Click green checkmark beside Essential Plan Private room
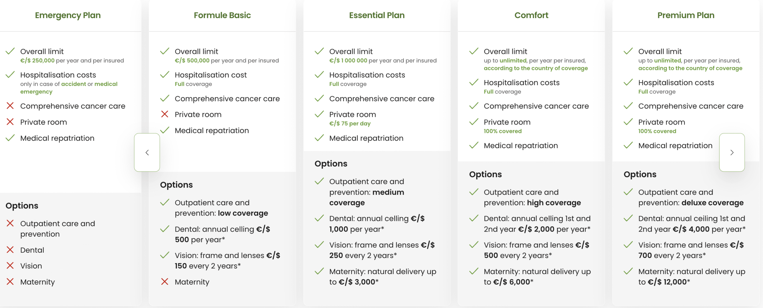Screen dimensions: 763x308 point(319,114)
